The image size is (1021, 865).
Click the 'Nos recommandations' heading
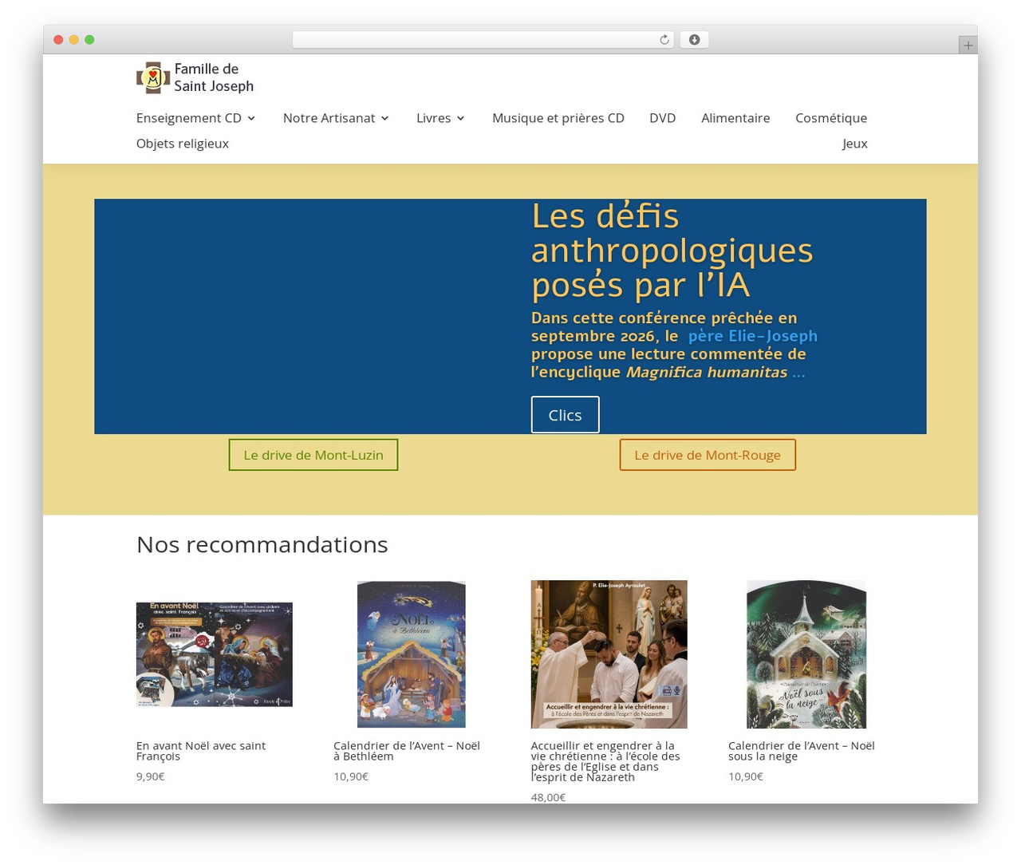tap(262, 544)
